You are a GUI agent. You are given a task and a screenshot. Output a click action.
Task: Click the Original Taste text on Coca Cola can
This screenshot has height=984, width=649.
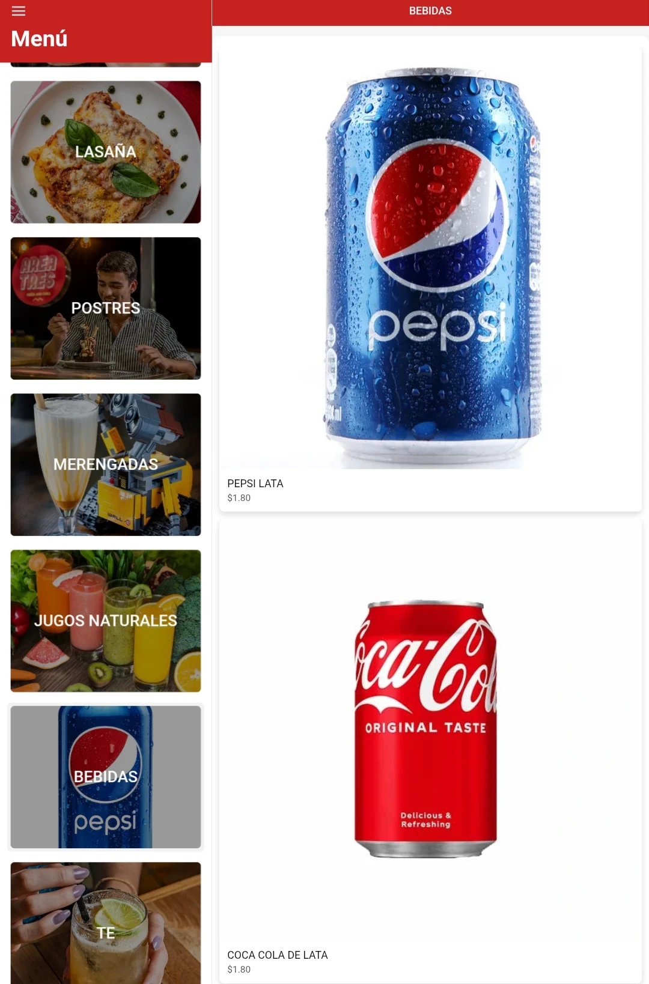click(x=425, y=727)
